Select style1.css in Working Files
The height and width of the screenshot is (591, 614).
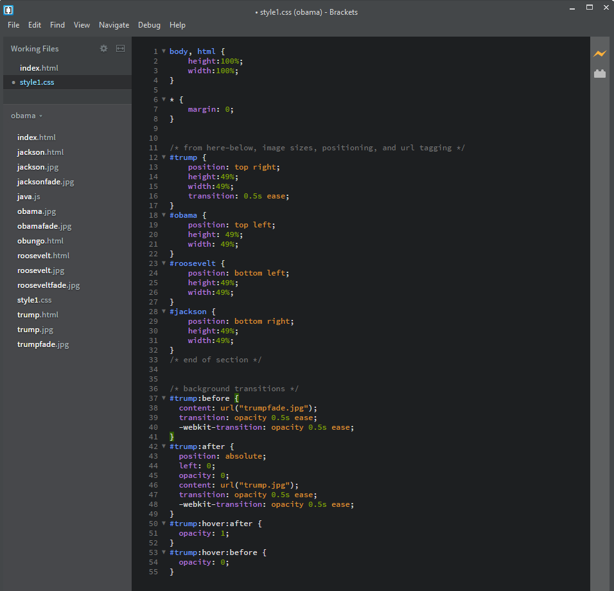coord(67,82)
